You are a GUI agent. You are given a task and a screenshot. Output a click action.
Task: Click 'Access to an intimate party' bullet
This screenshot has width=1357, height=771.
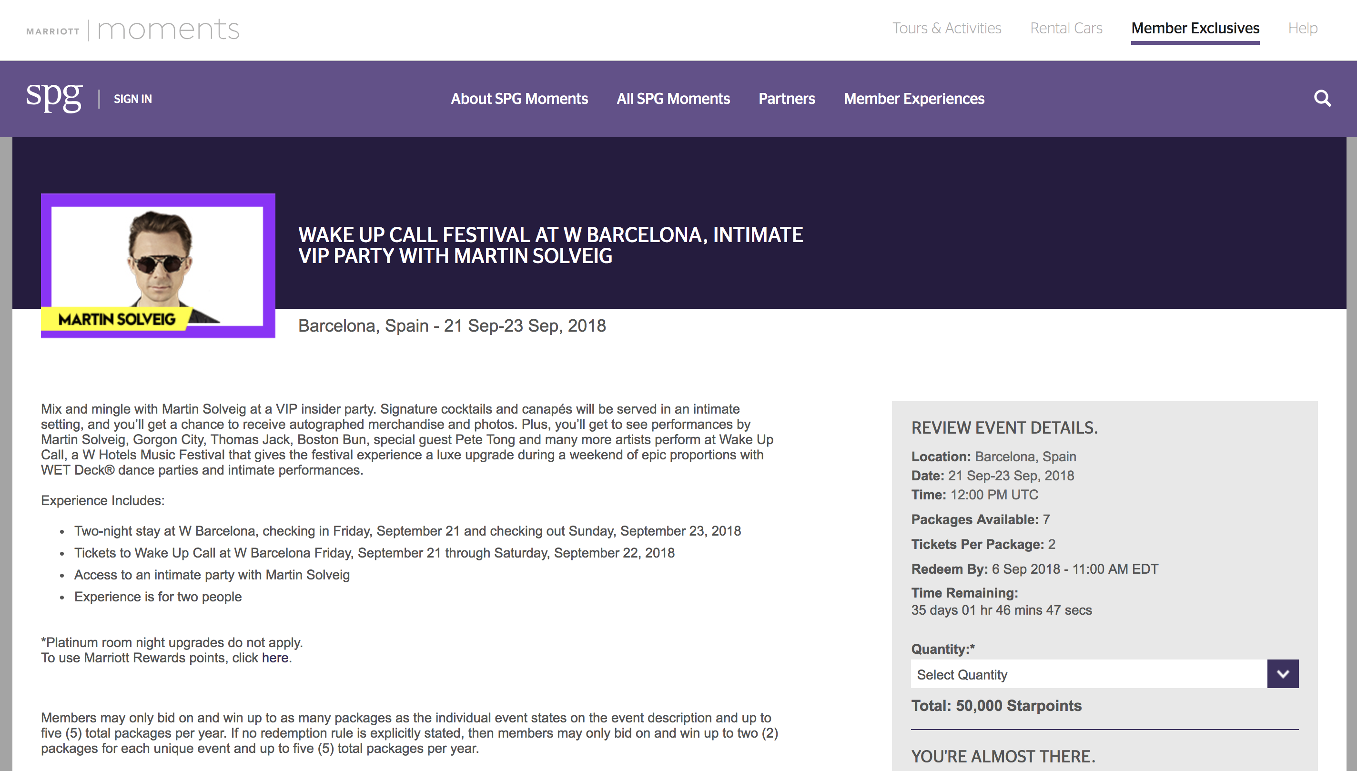[x=212, y=575]
